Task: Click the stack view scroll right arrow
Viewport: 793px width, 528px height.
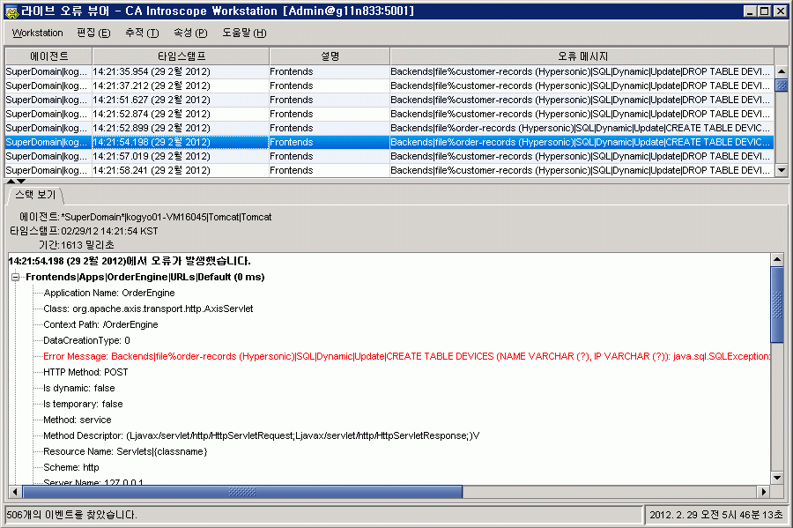Action: 764,492
